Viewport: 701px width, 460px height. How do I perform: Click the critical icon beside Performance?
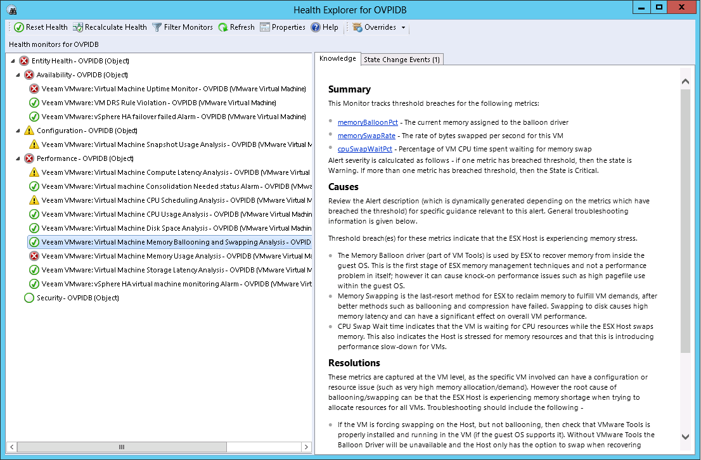pos(29,158)
